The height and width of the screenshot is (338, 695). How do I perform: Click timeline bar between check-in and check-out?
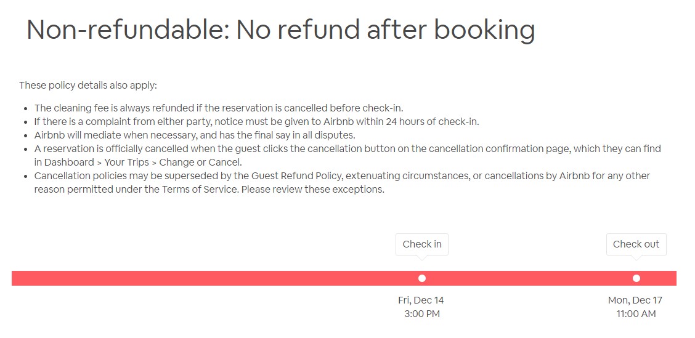point(530,278)
